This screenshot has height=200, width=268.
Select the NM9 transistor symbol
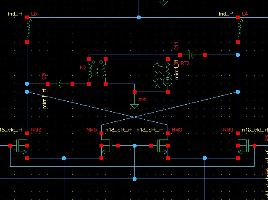click(244, 146)
